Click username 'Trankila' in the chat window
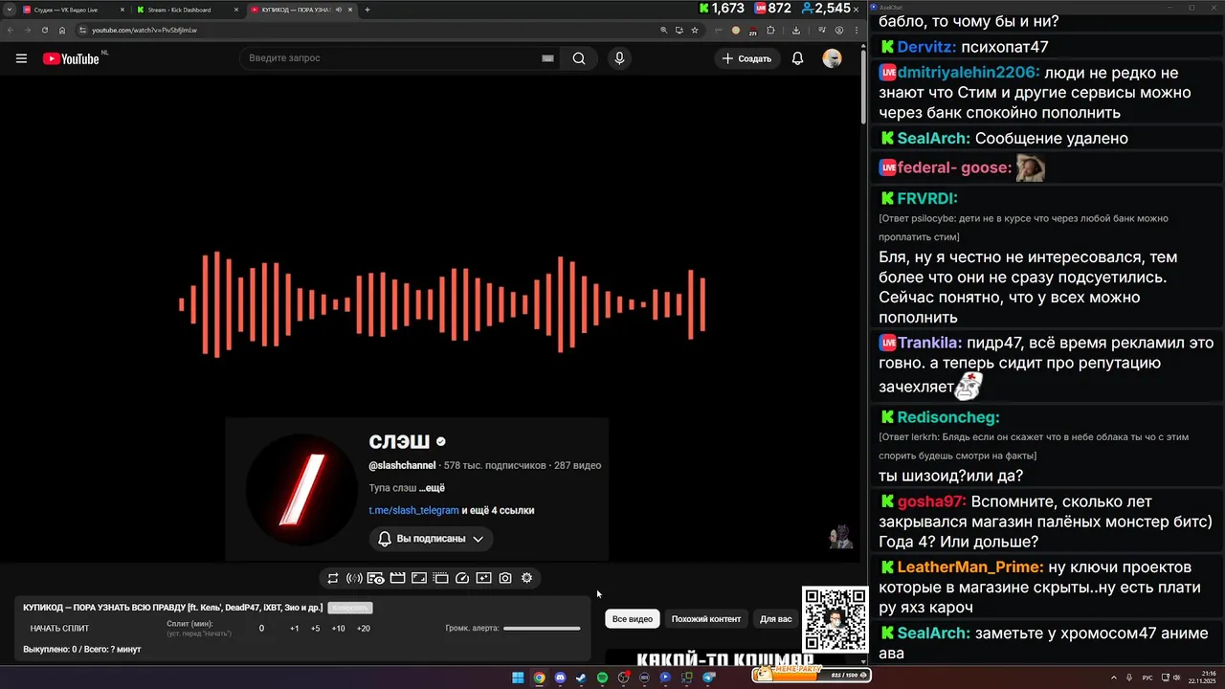The height and width of the screenshot is (689, 1225). tap(929, 343)
